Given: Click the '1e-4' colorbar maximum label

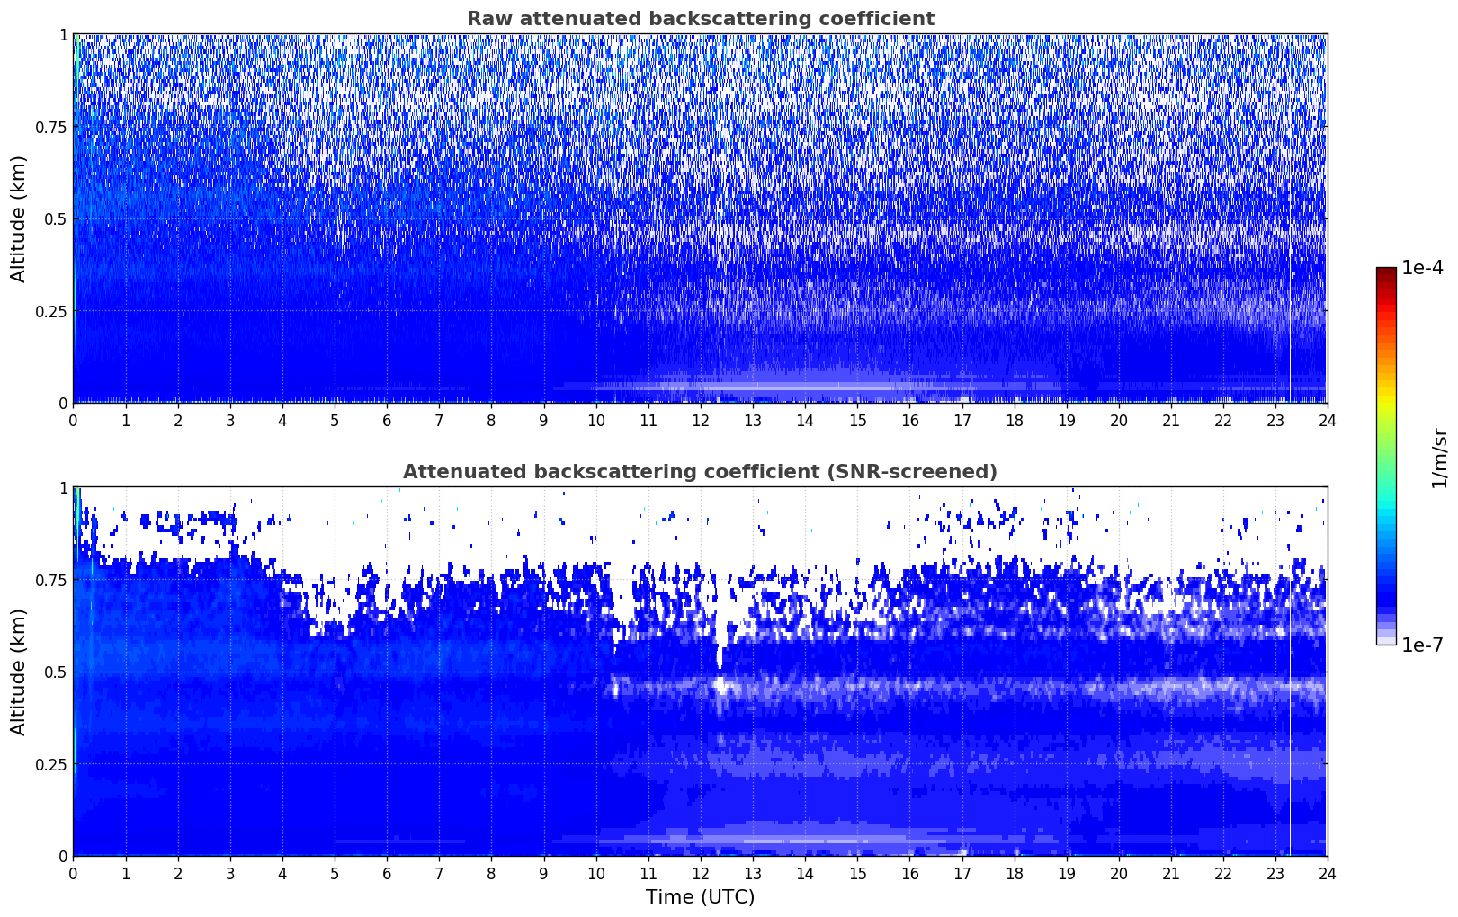Looking at the screenshot, I should click(x=1422, y=268).
